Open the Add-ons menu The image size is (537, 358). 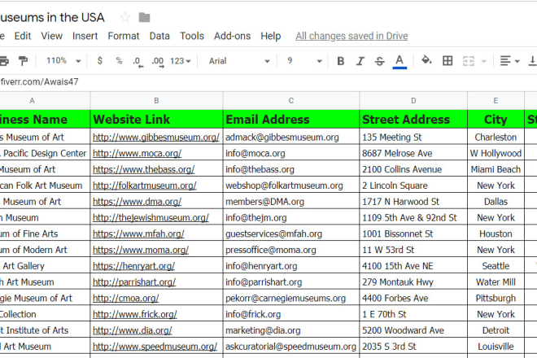click(x=232, y=36)
